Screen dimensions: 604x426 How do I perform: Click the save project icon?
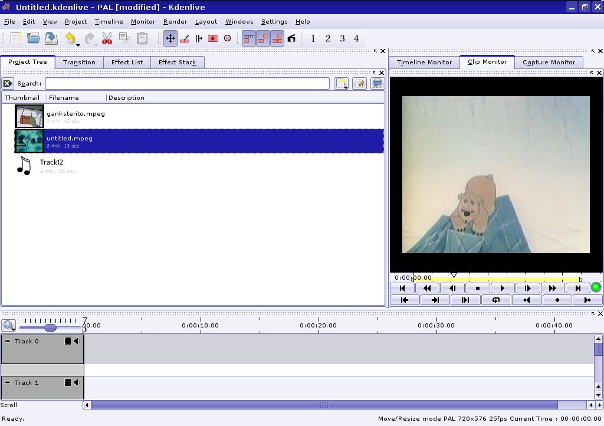click(51, 38)
